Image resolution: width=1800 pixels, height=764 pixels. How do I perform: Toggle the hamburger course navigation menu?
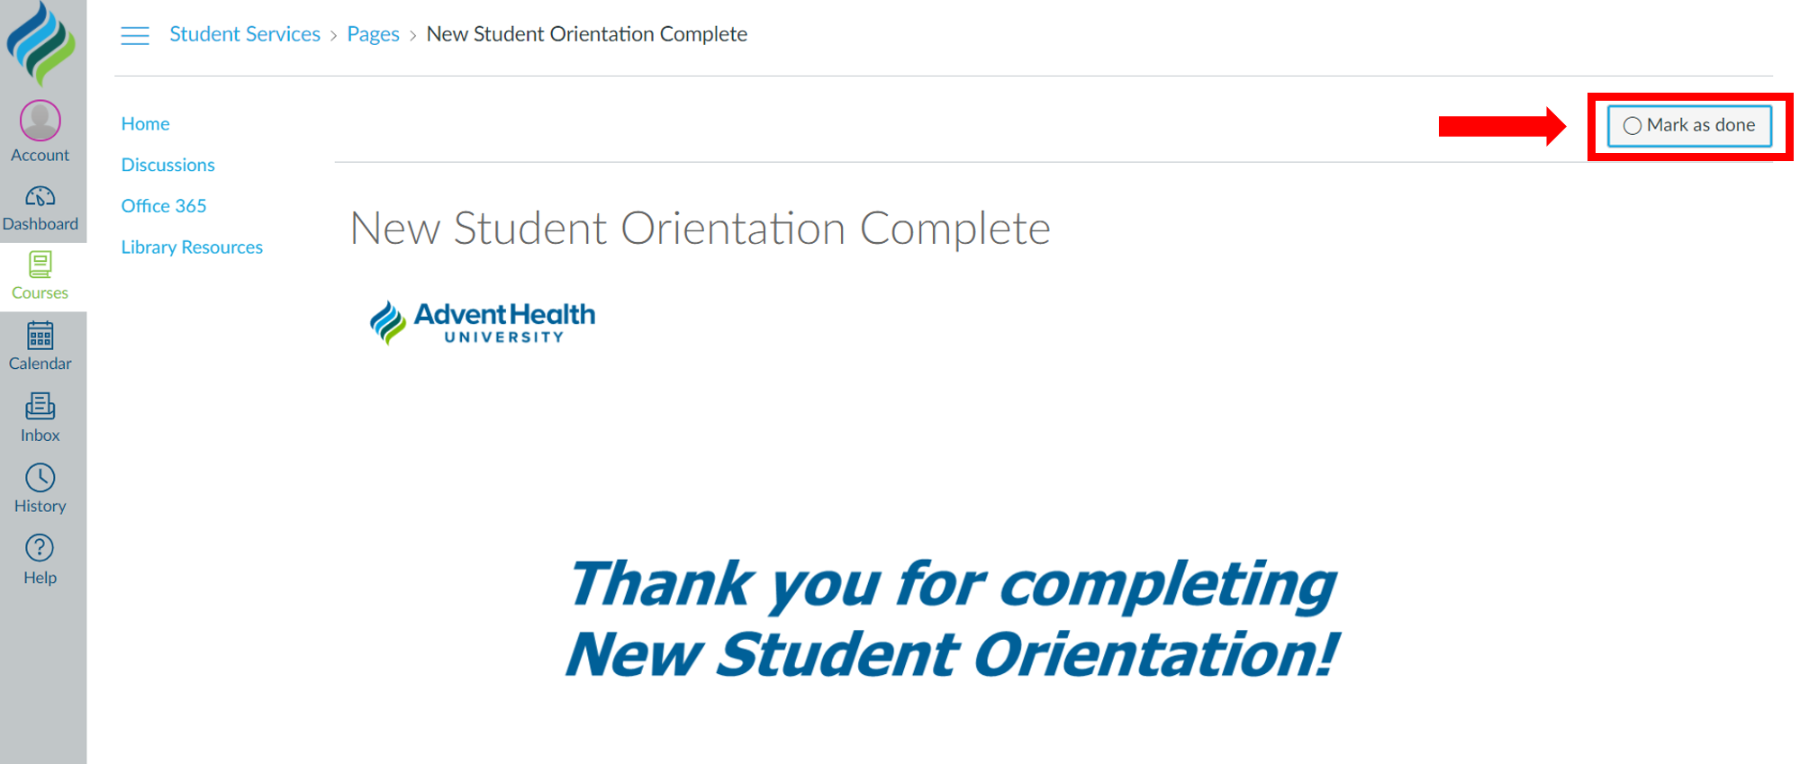(x=135, y=35)
